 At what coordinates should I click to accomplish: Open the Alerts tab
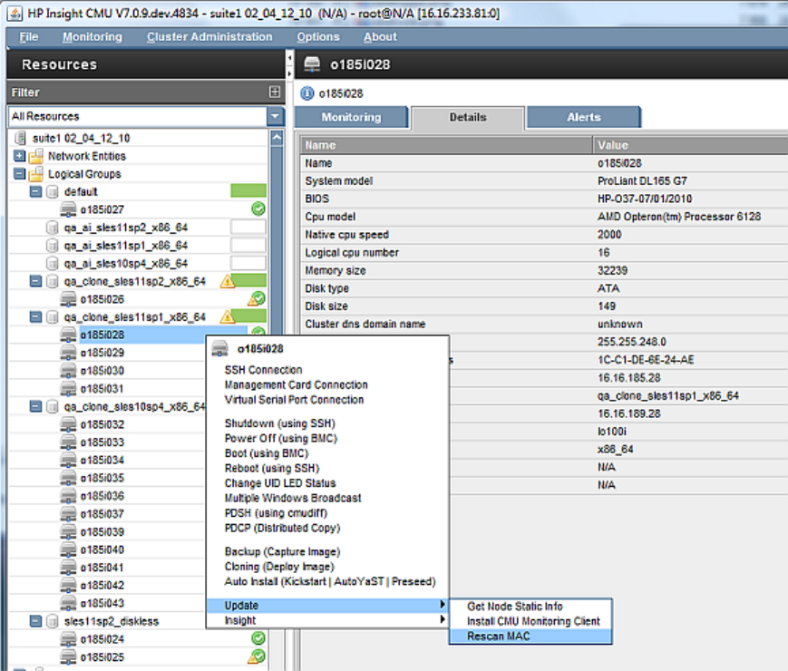point(583,117)
